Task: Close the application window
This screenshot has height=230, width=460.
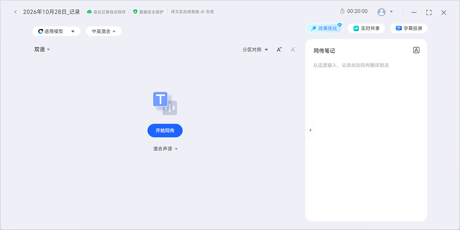Action: 444,12
